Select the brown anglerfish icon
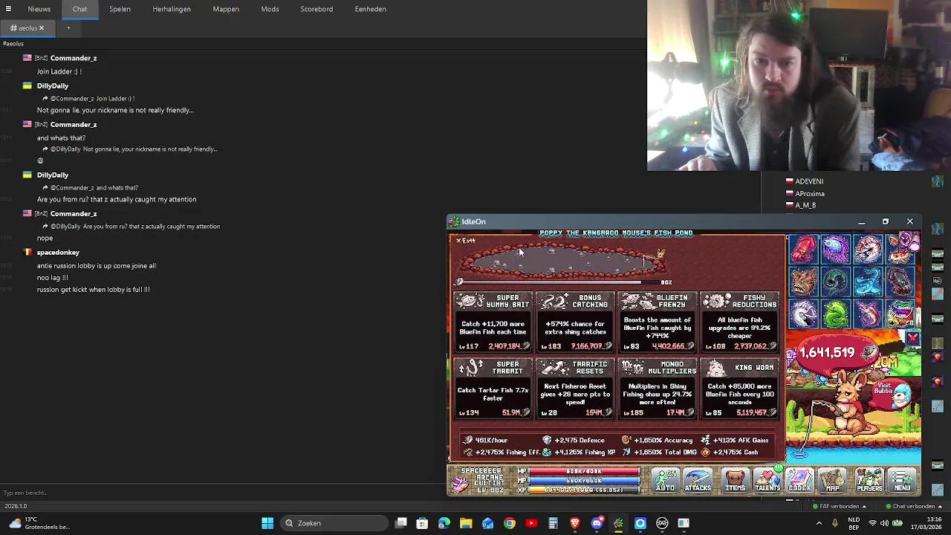 pyautogui.click(x=803, y=282)
